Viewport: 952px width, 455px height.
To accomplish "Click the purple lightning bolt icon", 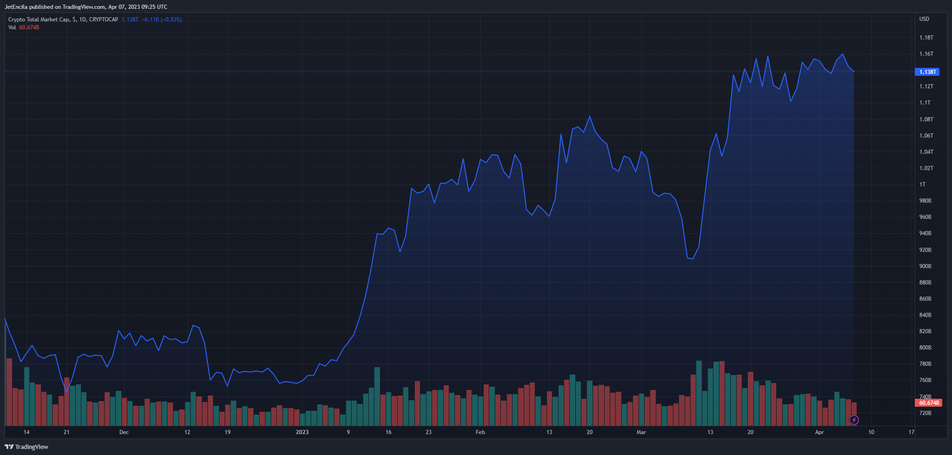I will pos(854,420).
